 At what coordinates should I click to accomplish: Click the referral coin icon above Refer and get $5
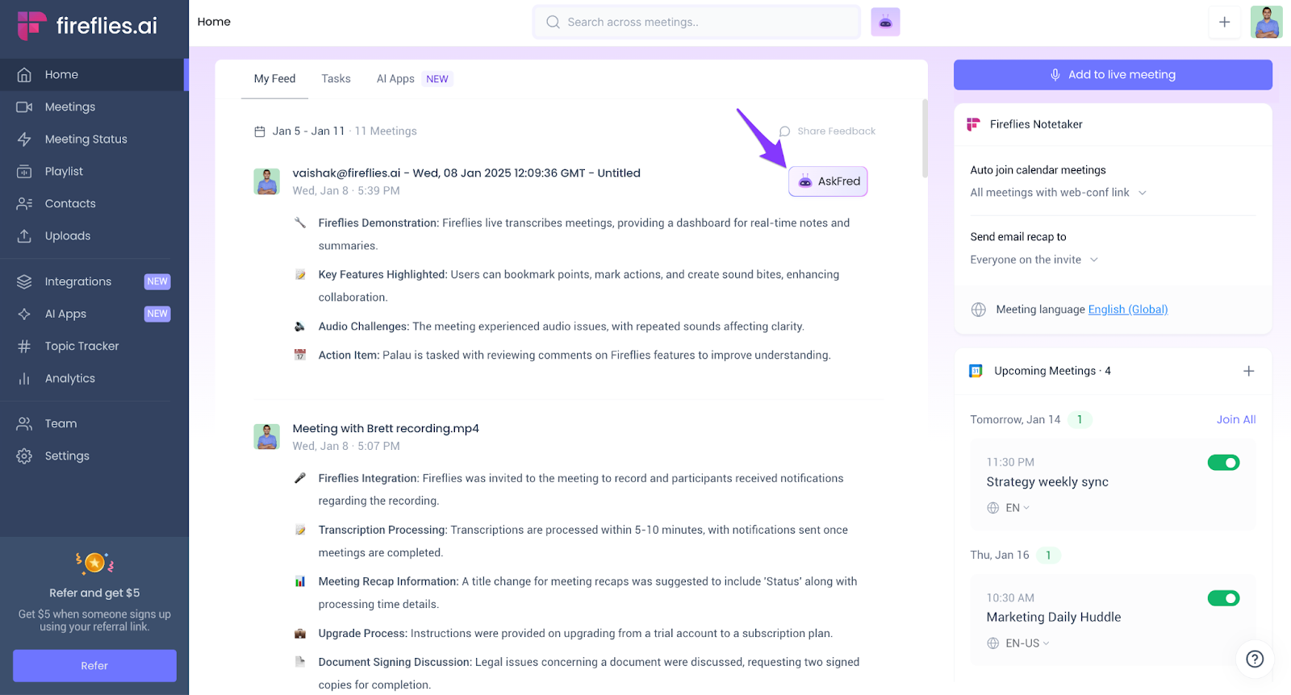click(94, 562)
